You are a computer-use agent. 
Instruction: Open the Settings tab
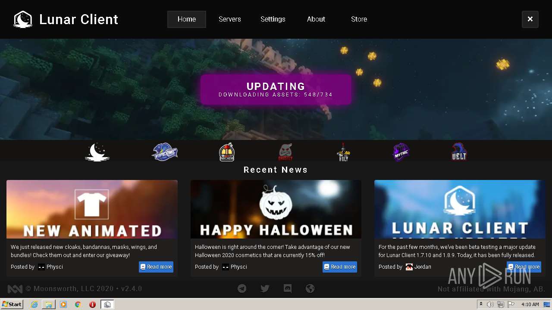(273, 19)
